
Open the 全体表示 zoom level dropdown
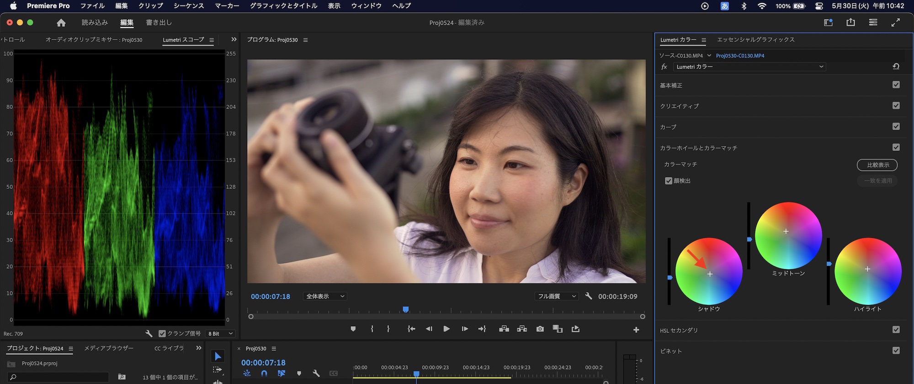(x=325, y=296)
